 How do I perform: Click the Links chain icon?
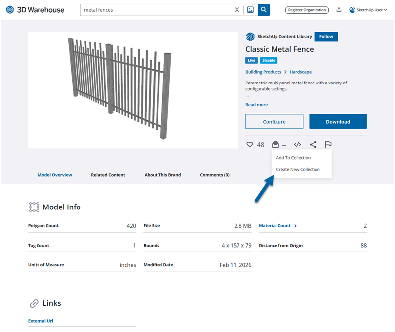34,303
